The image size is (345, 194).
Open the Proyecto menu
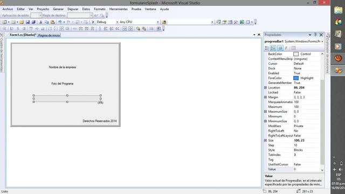pos(43,9)
